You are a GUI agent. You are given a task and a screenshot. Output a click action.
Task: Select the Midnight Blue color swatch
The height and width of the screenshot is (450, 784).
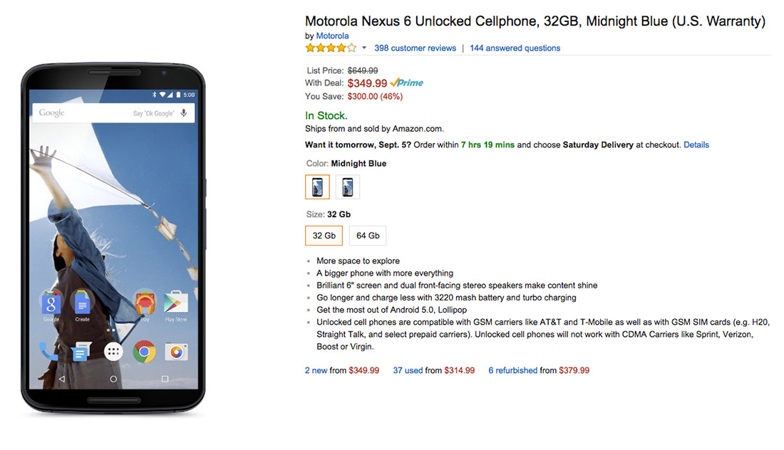(317, 187)
